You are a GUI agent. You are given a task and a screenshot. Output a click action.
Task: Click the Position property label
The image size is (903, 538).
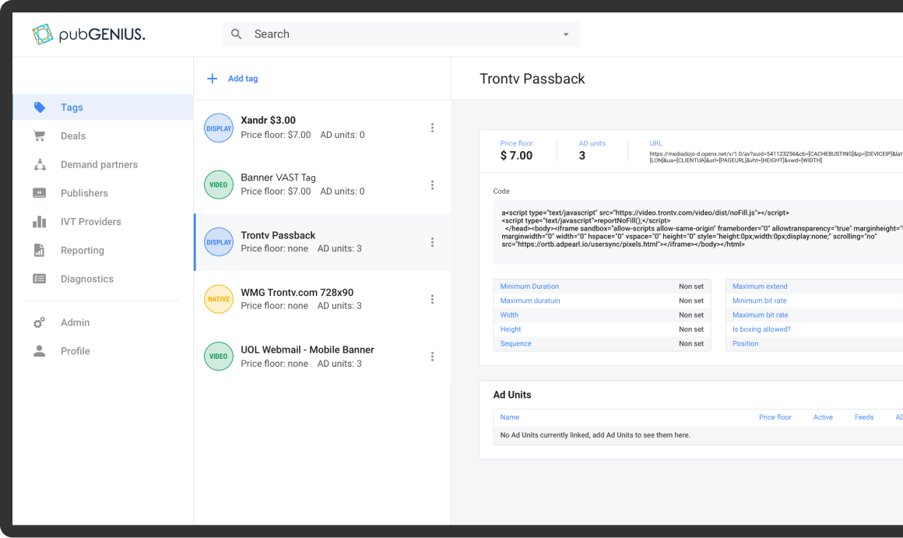pos(745,344)
